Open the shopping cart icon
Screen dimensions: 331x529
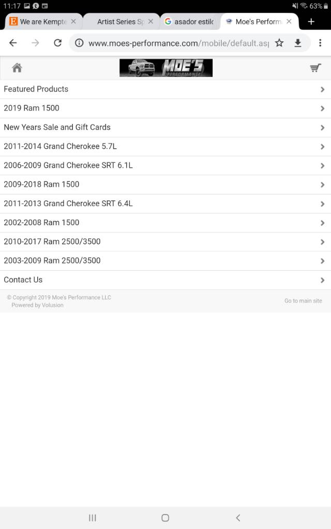[315, 68]
